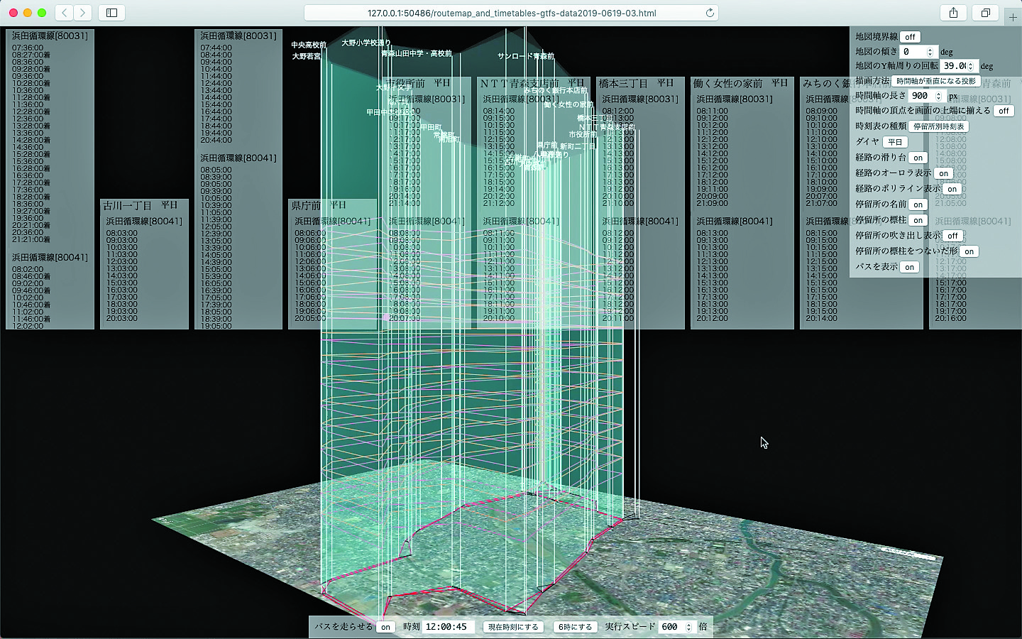Open a new tab with the plus icon
1022x639 pixels.
click(x=1013, y=17)
